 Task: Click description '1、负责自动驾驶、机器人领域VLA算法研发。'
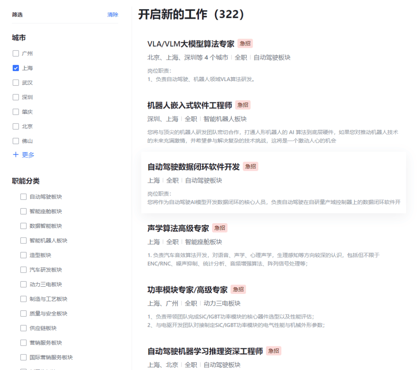pos(201,79)
